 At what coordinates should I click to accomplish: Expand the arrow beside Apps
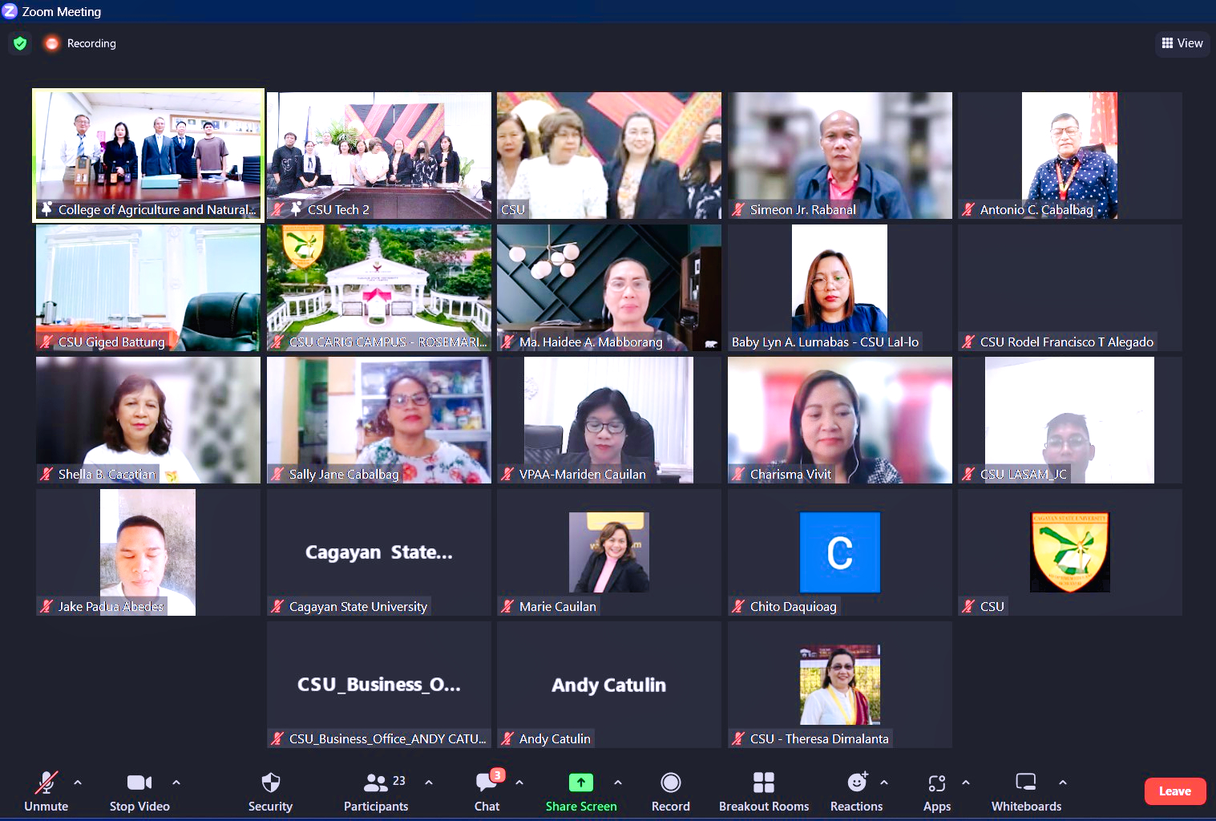click(x=966, y=782)
